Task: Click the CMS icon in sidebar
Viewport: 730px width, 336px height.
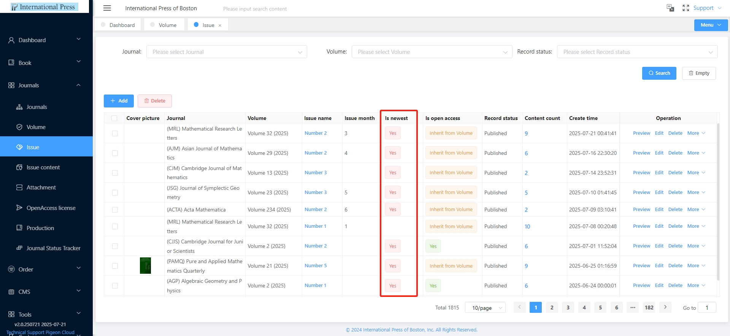Action: click(x=11, y=292)
